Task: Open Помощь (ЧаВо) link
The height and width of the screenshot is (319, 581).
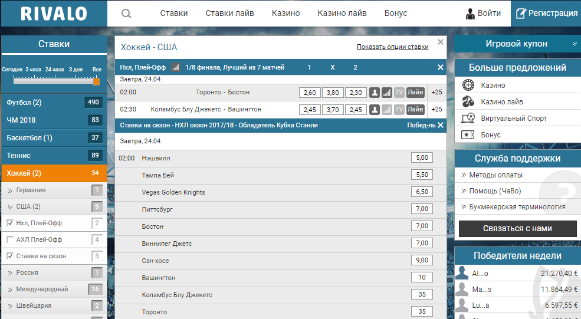Action: point(495,191)
